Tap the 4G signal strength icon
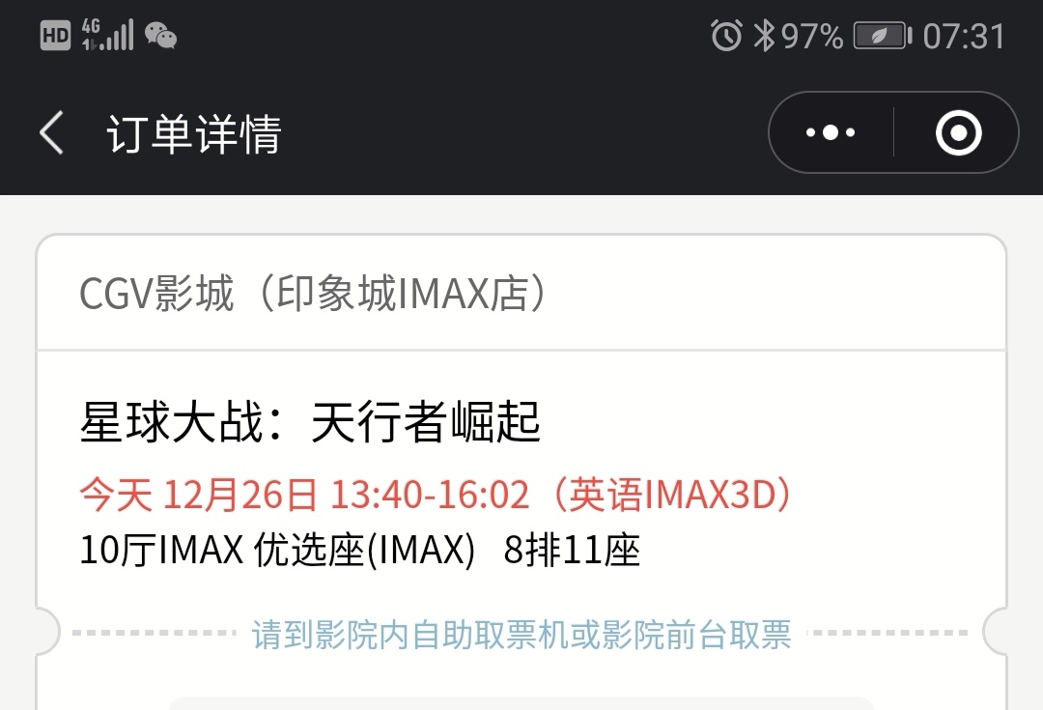The width and height of the screenshot is (1043, 710). (108, 35)
